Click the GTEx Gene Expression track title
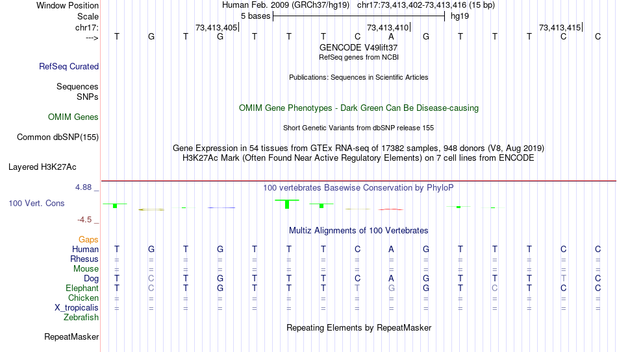617x352 pixels. click(358, 148)
